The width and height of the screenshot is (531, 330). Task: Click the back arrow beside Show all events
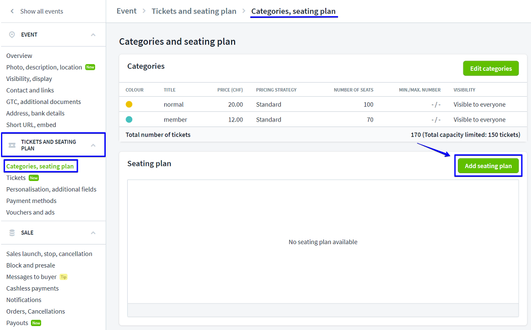point(12,11)
